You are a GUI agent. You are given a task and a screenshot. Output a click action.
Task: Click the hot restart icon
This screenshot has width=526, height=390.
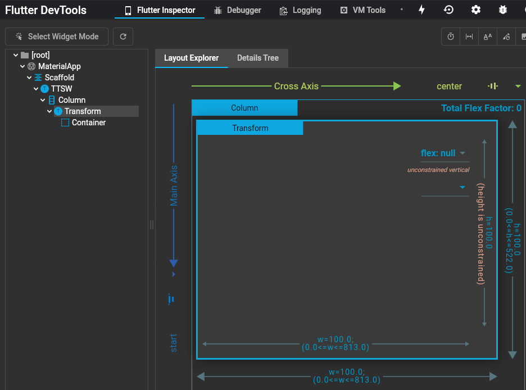point(448,10)
